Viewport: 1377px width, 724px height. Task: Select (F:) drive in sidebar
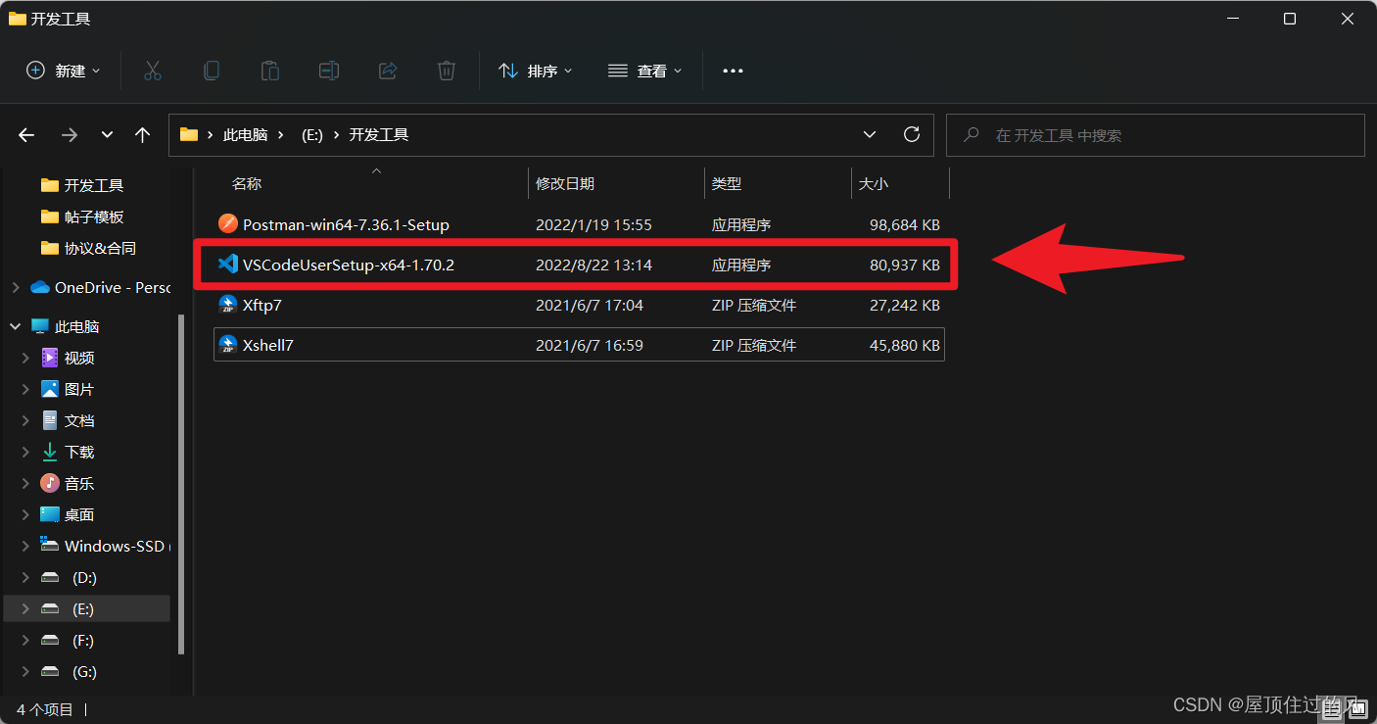[x=83, y=640]
